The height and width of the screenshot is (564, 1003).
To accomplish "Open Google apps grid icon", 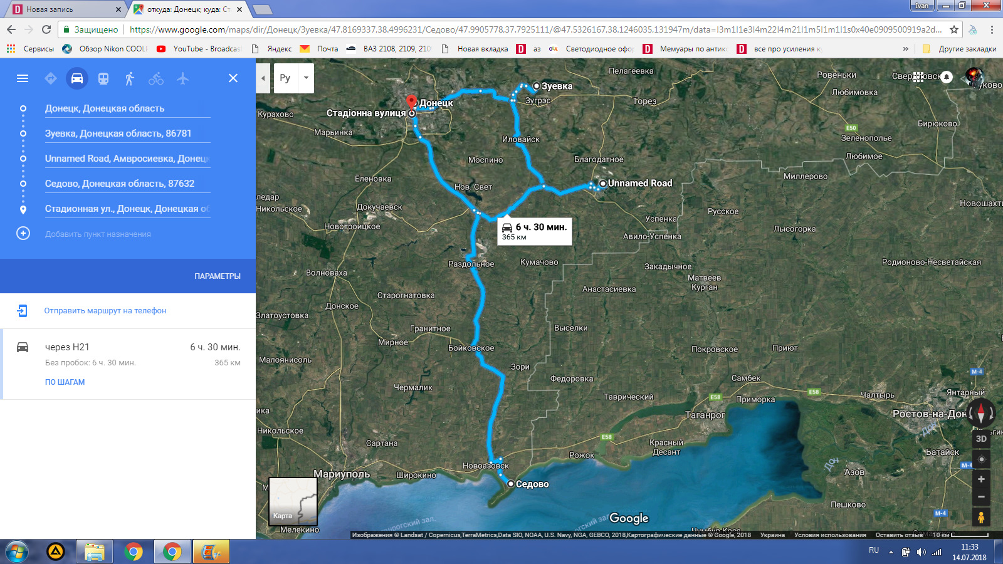I will (x=918, y=77).
